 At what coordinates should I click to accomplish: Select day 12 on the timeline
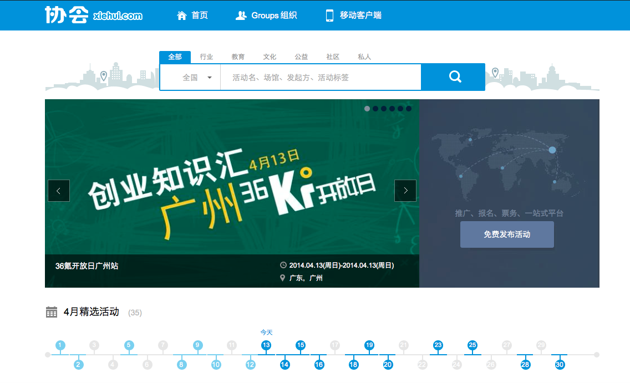click(x=250, y=365)
